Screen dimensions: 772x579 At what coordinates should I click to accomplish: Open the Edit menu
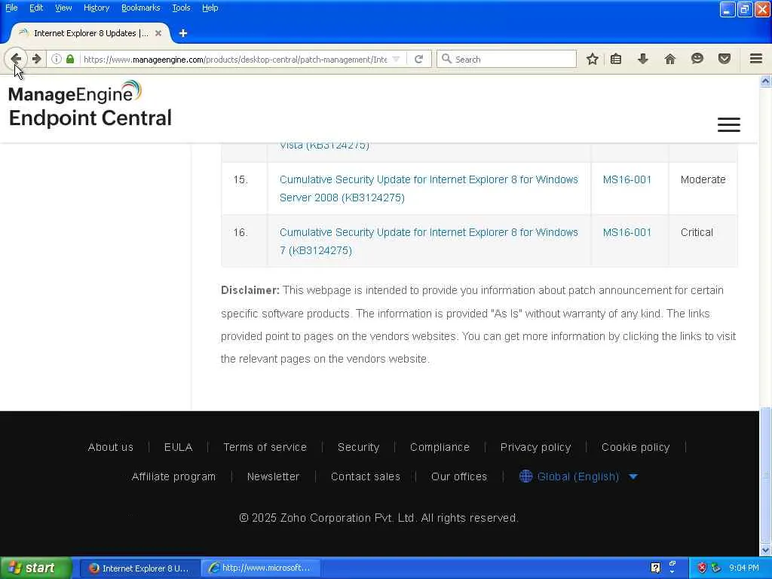click(36, 8)
